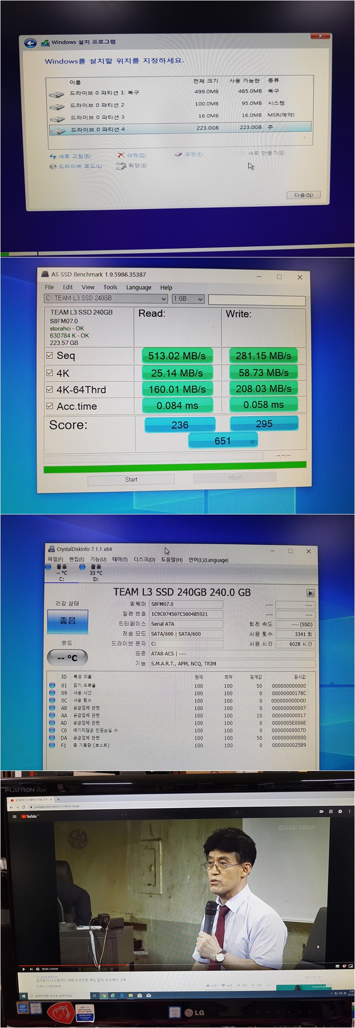Click attribute 01 읽기 오류율 status circle
This screenshot has height=1028, width=355.
coord(52,685)
